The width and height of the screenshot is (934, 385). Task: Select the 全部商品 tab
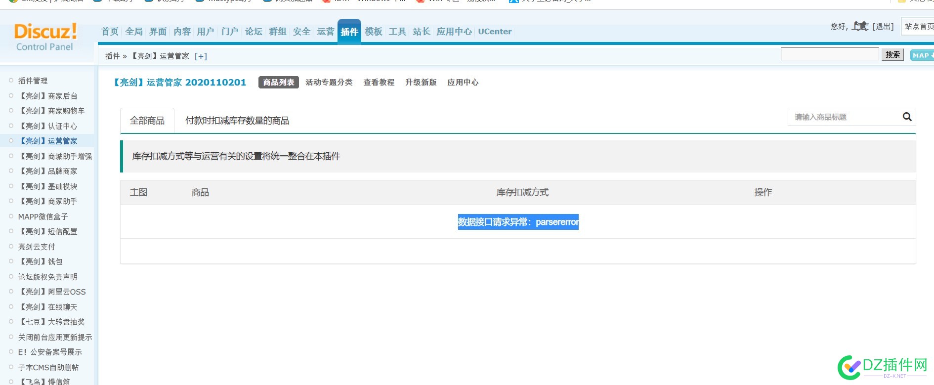pyautogui.click(x=147, y=121)
